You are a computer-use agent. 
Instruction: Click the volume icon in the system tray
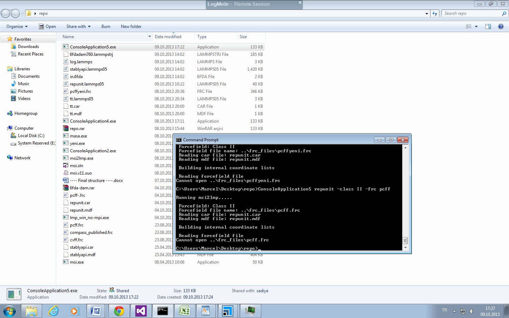tap(472, 311)
